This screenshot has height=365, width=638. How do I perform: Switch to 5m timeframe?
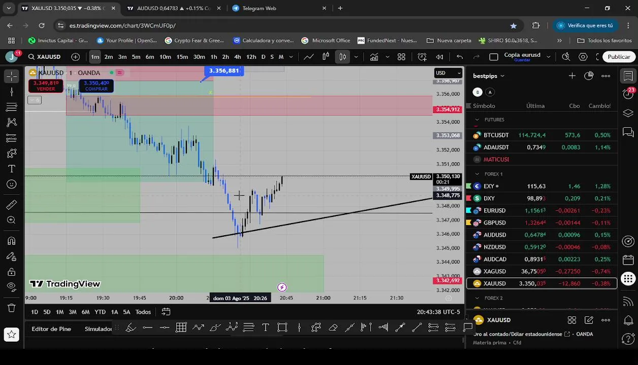pyautogui.click(x=136, y=57)
